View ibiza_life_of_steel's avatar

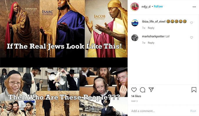point(135,23)
